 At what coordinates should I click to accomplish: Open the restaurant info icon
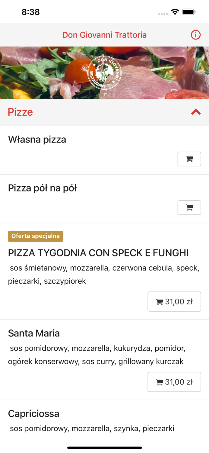point(196,35)
